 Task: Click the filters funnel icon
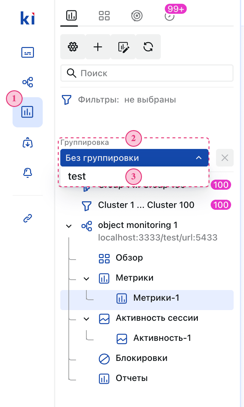coord(67,100)
